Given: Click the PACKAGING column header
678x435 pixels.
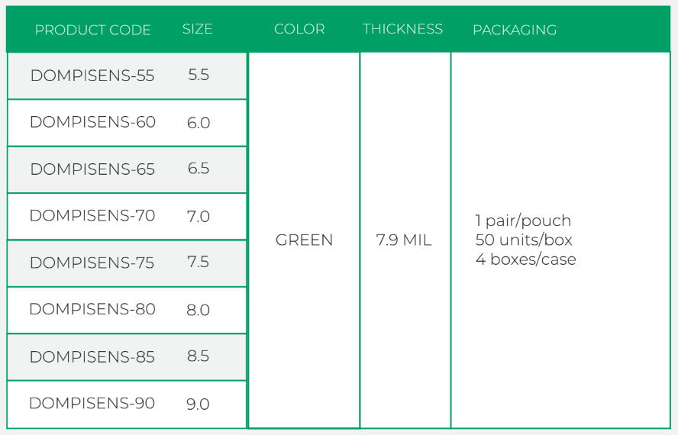Looking at the screenshot, I should coord(515,30).
